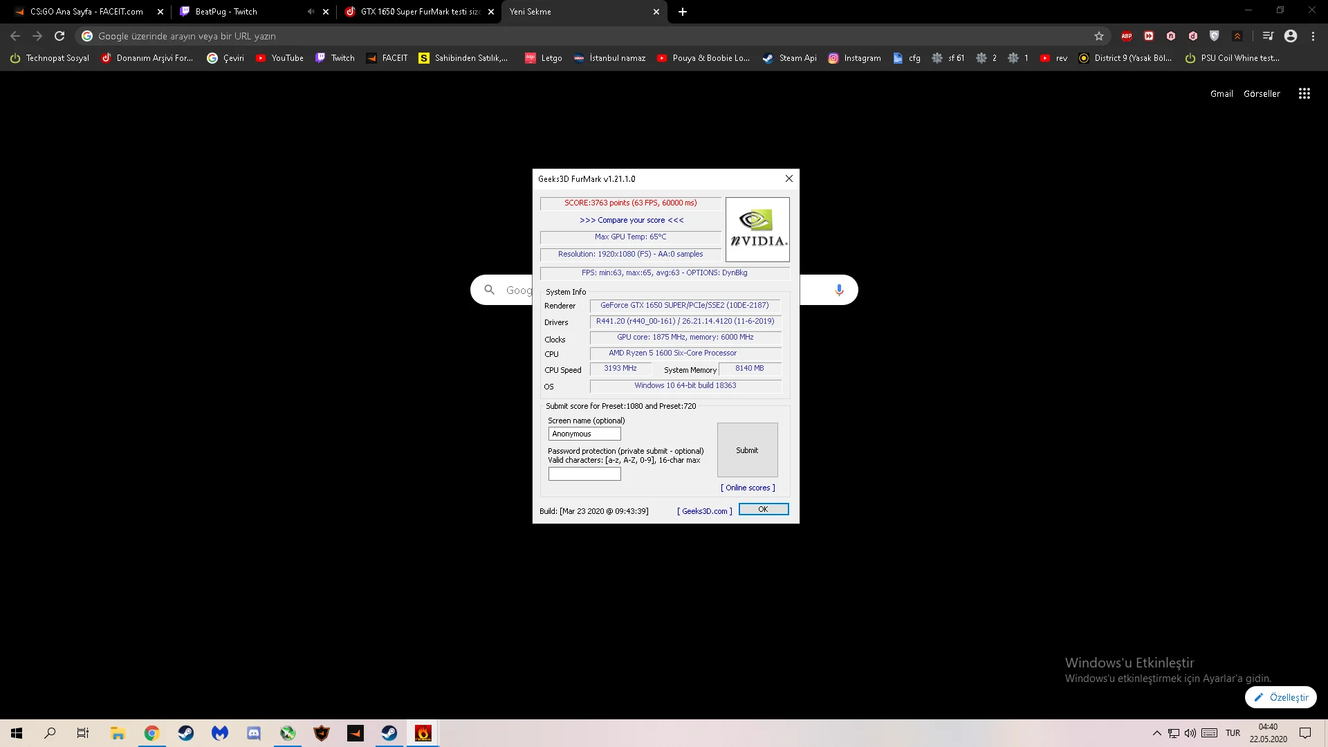Image resolution: width=1328 pixels, height=747 pixels.
Task: Start voice search with the microphone icon
Action: click(x=839, y=290)
